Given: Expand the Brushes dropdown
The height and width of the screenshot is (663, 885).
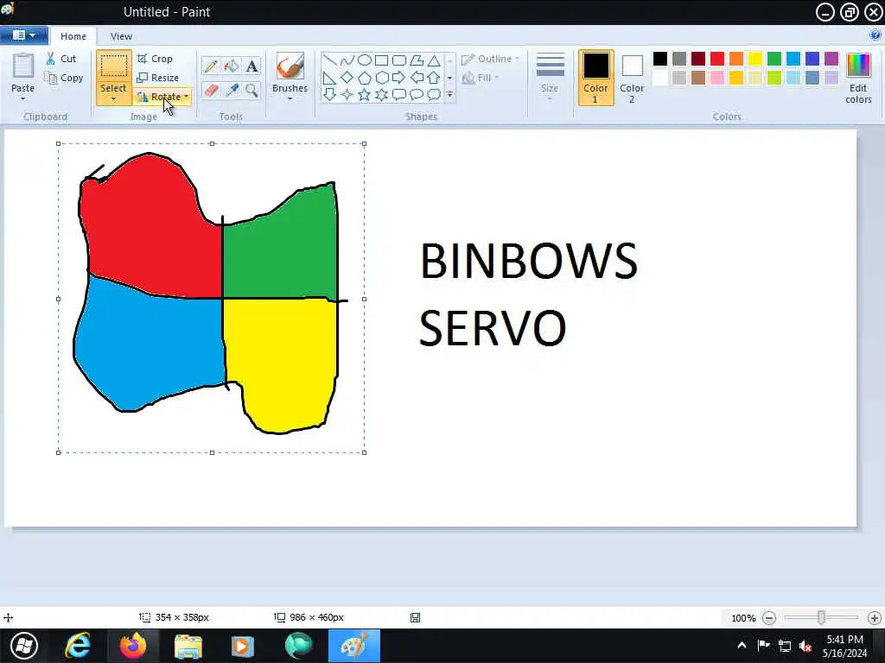Looking at the screenshot, I should [290, 99].
